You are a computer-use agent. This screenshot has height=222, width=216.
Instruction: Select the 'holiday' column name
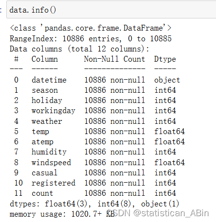click(47, 101)
